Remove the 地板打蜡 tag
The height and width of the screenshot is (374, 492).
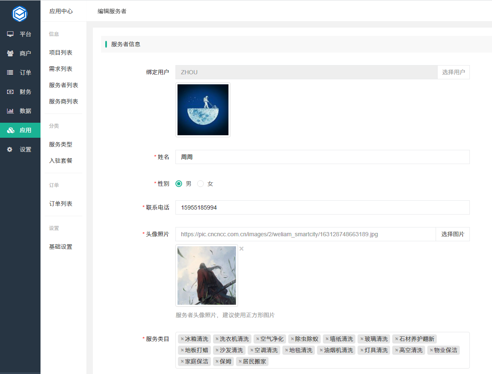pos(182,350)
